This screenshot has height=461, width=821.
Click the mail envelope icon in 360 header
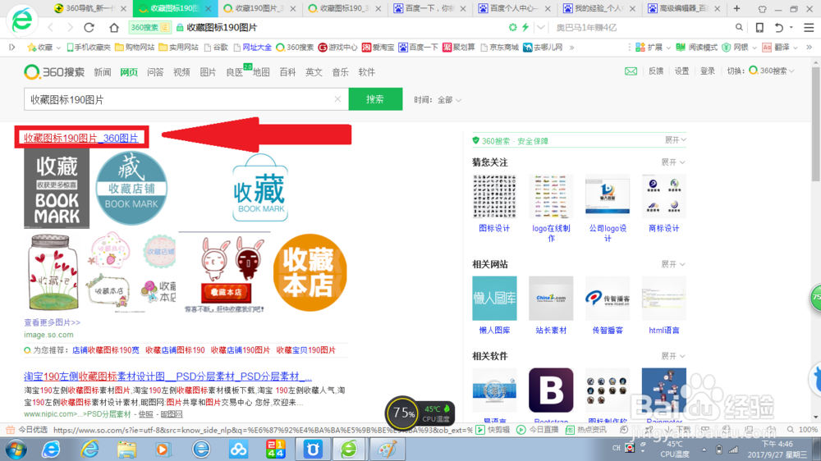click(x=631, y=71)
